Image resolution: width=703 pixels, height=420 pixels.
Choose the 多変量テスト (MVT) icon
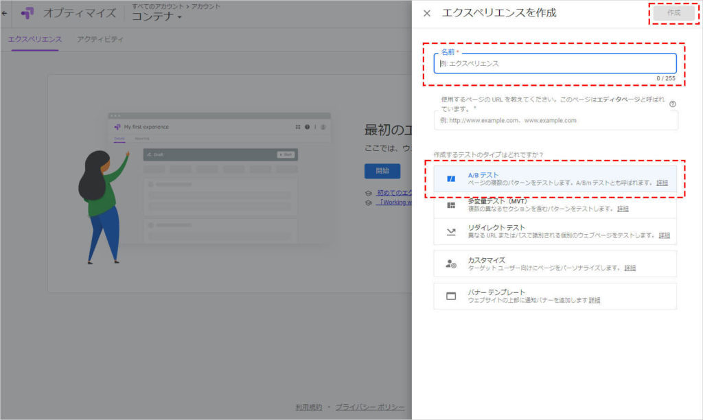pos(451,205)
